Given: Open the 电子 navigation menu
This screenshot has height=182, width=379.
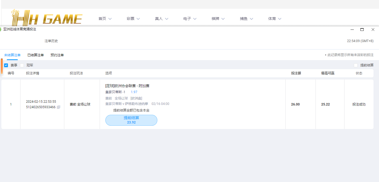Looking at the screenshot, I should [x=190, y=19].
